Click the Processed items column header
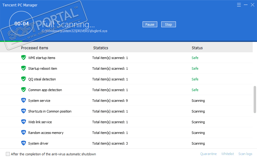 click(35, 48)
